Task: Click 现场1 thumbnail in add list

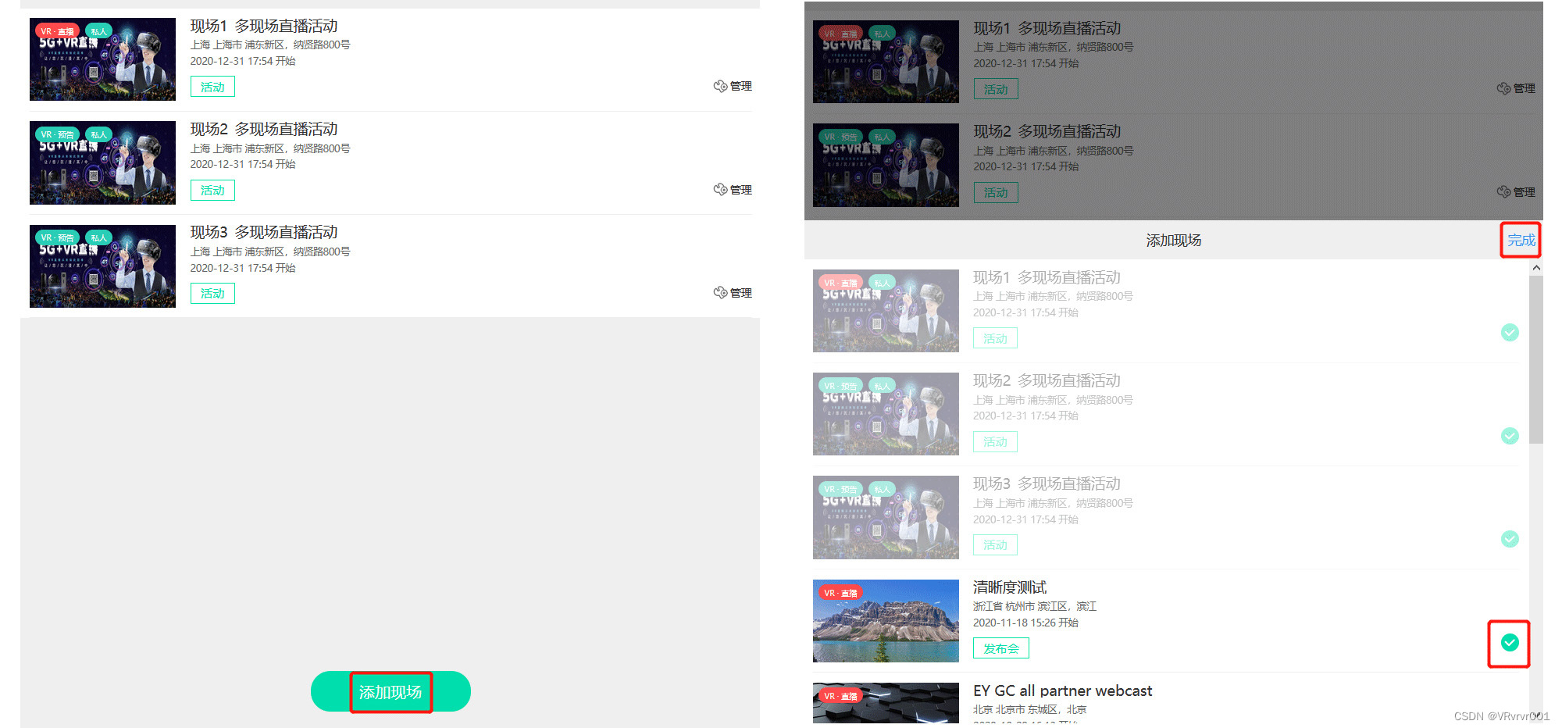Action: pyautogui.click(x=886, y=311)
